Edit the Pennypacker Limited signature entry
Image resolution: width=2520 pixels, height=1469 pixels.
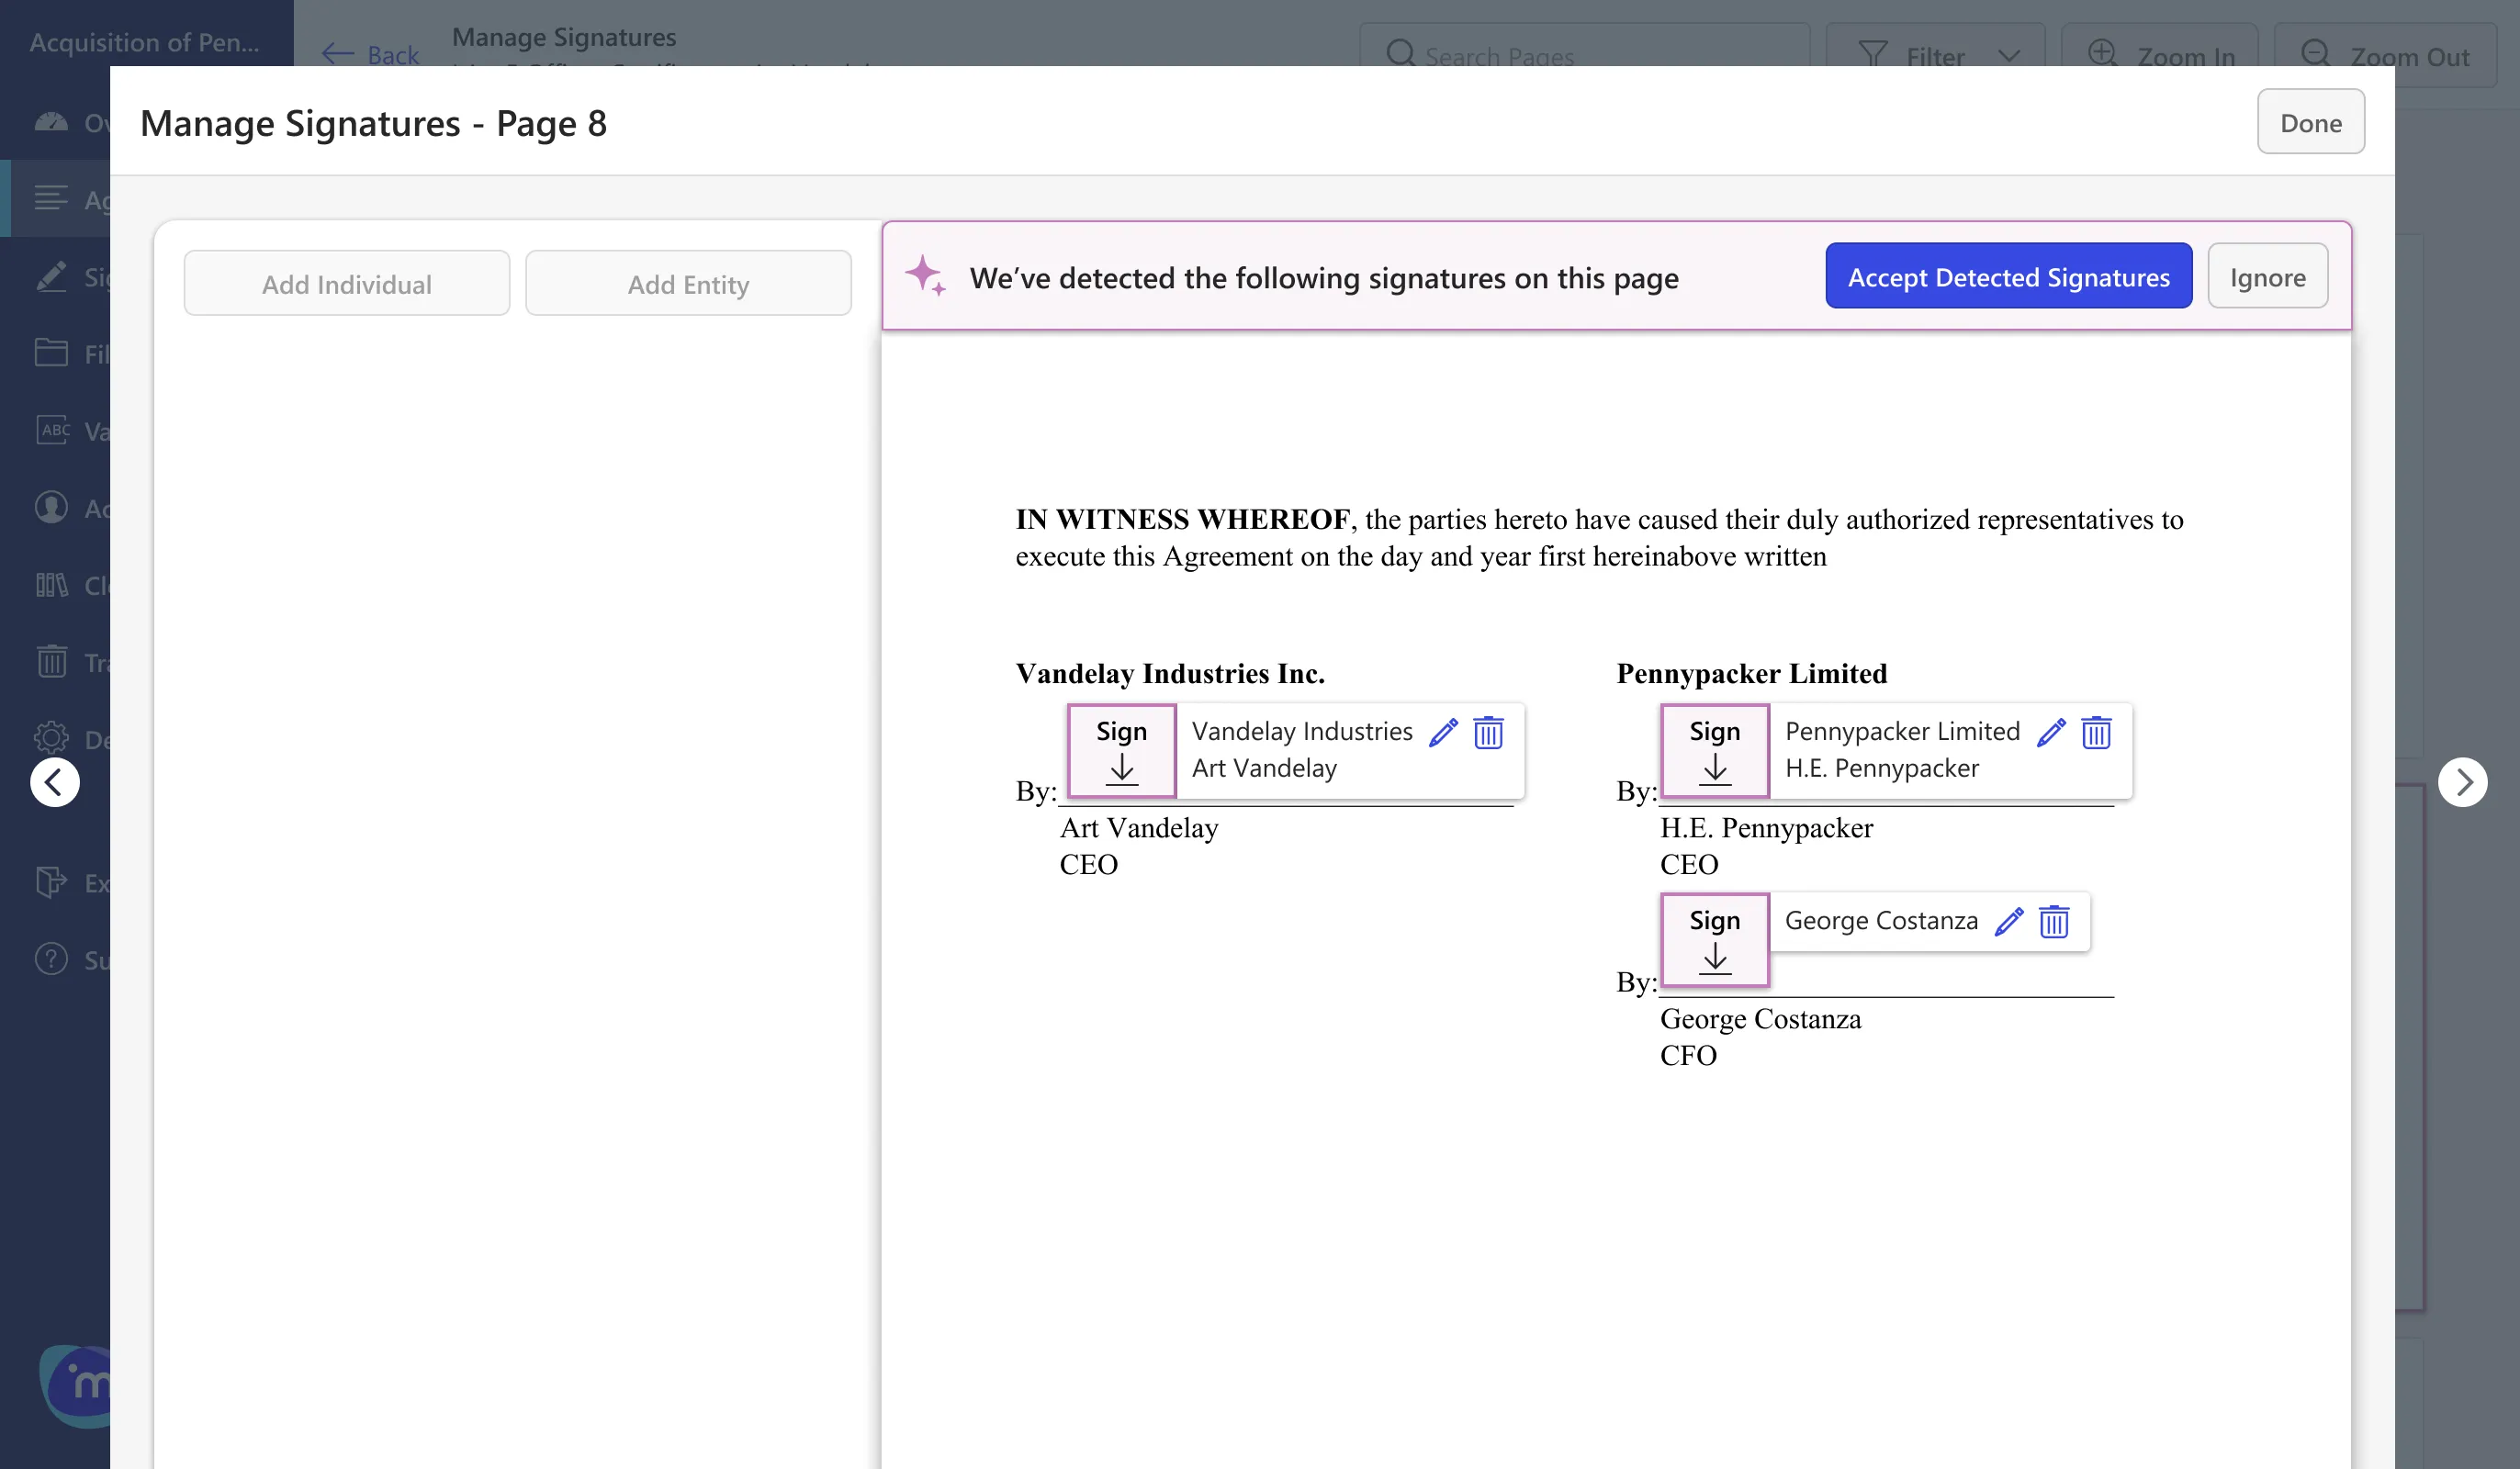click(x=2051, y=732)
